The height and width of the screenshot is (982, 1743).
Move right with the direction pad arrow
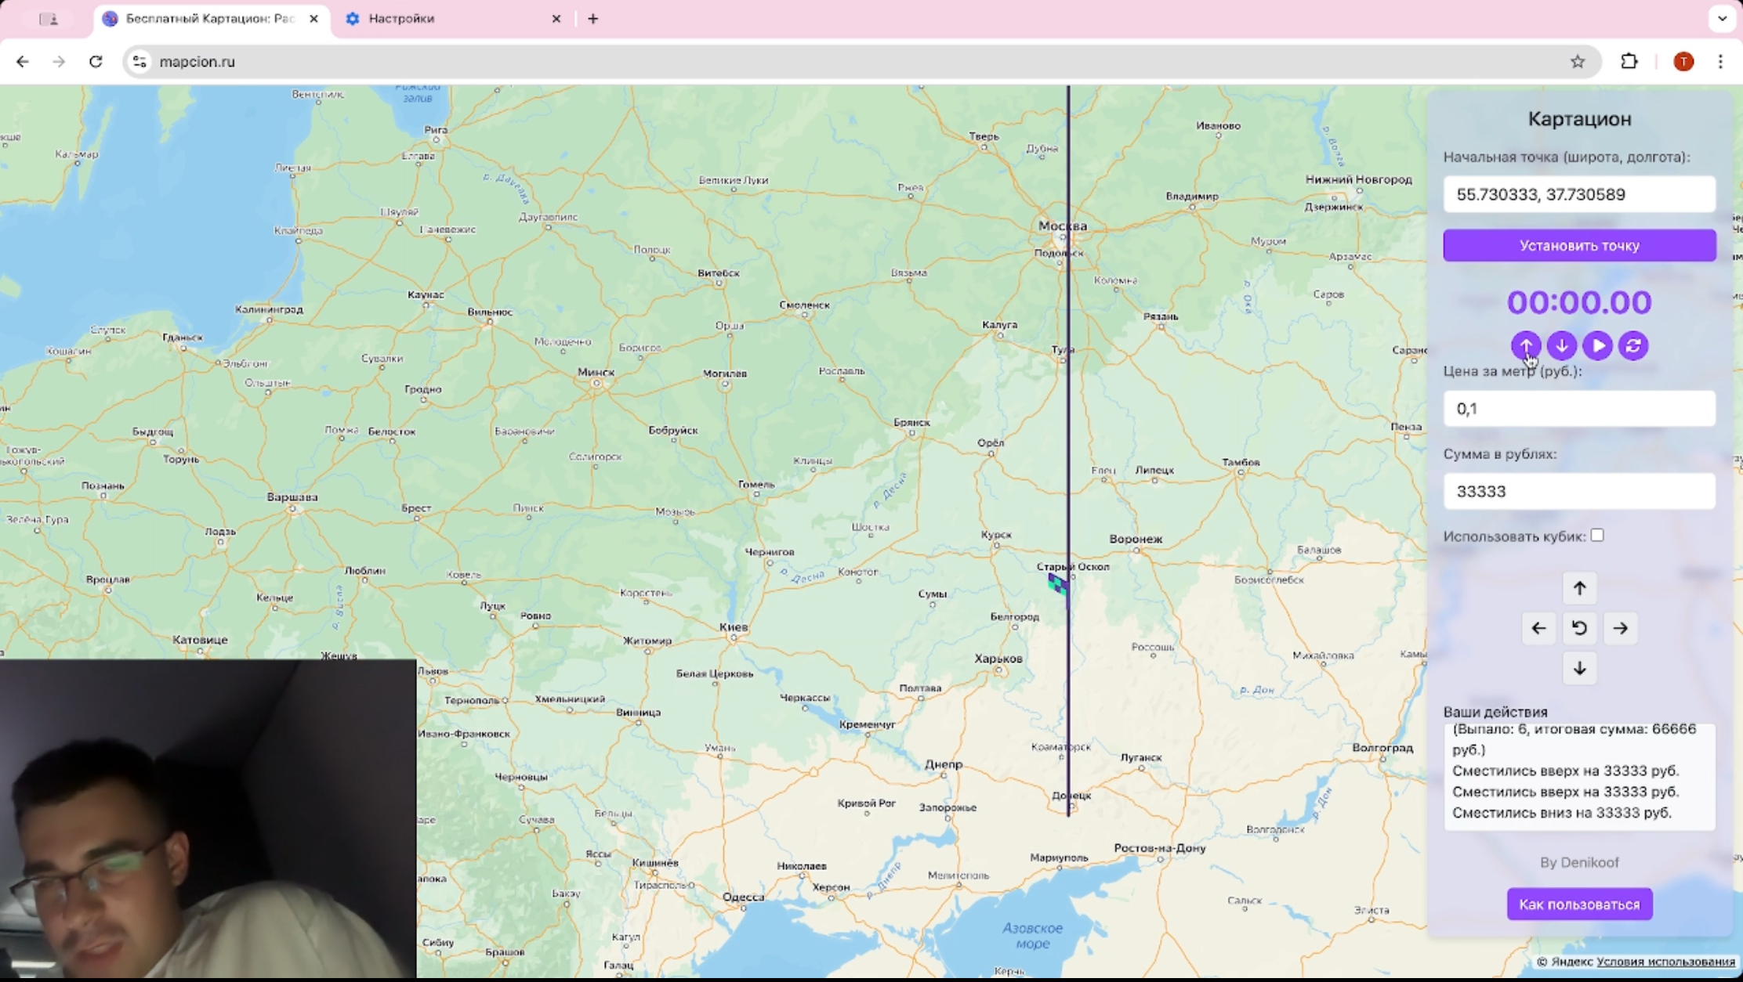(x=1620, y=628)
